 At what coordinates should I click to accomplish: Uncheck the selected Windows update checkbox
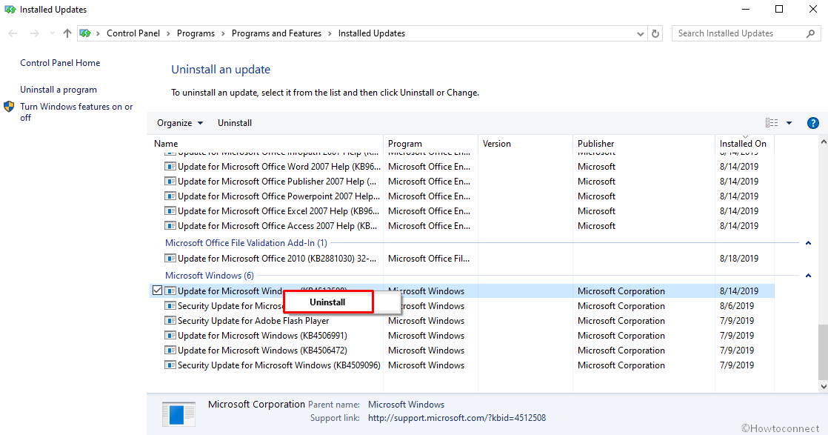point(157,290)
